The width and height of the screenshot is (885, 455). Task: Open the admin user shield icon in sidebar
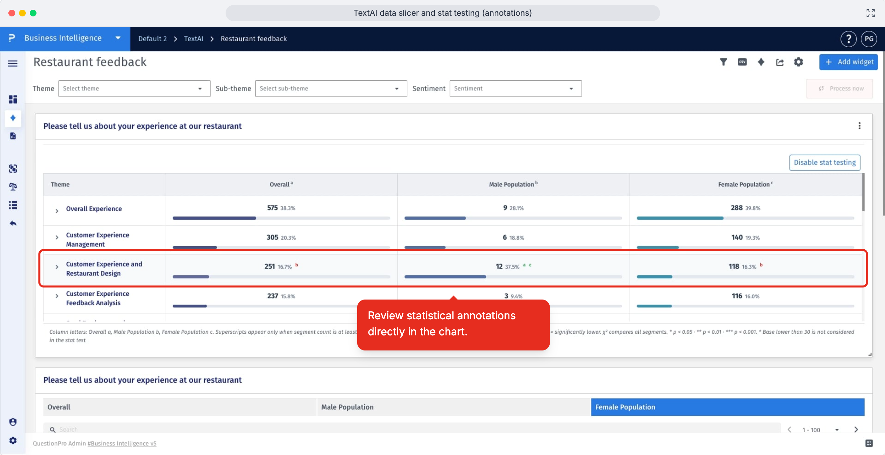click(13, 422)
